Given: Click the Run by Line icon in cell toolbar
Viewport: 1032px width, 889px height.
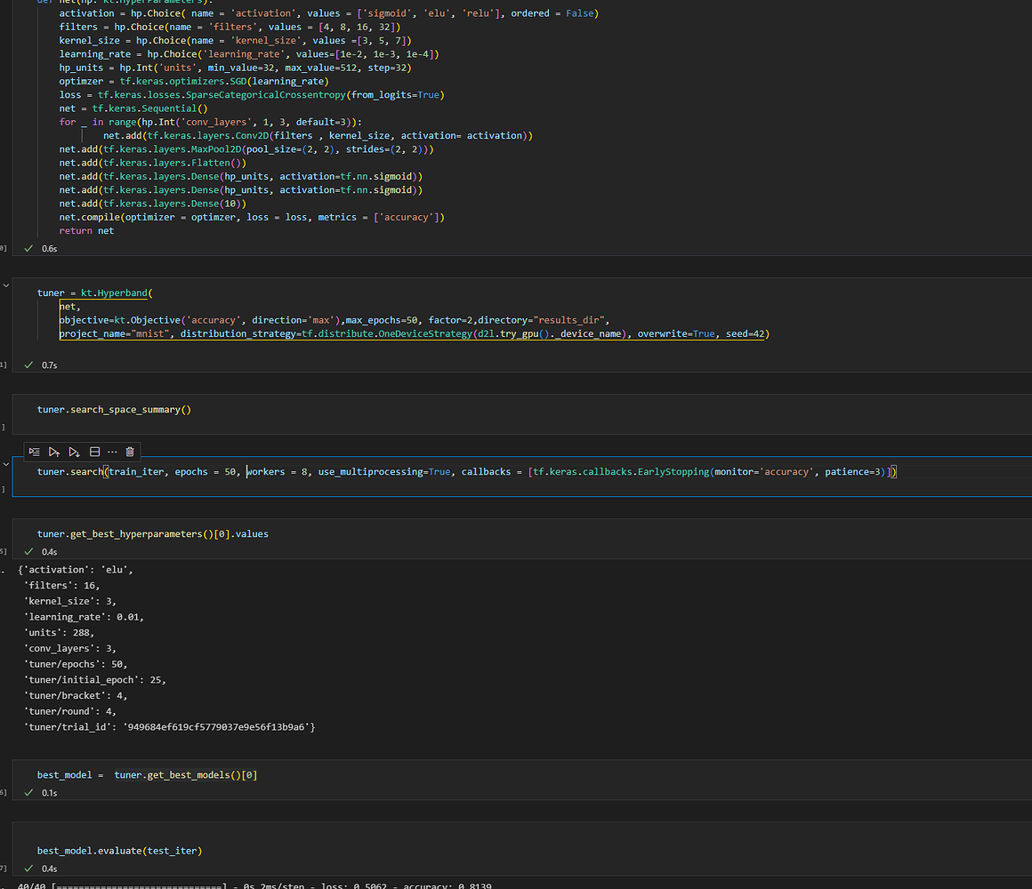Looking at the screenshot, I should tap(34, 452).
